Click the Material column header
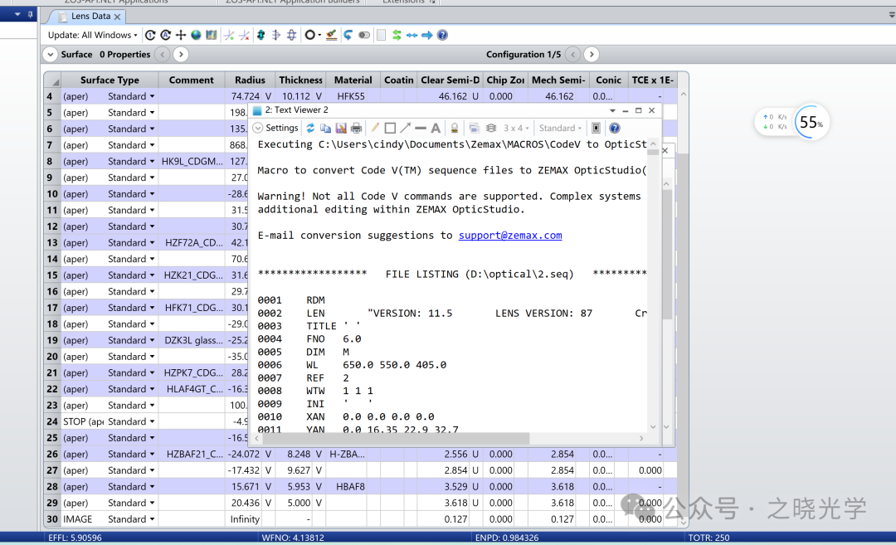This screenshot has width=896, height=545. 353,80
